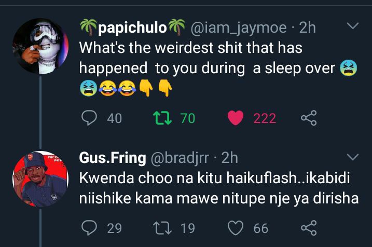This screenshot has height=247, width=372.
Task: View the 222 likes count
Action: 265,118
